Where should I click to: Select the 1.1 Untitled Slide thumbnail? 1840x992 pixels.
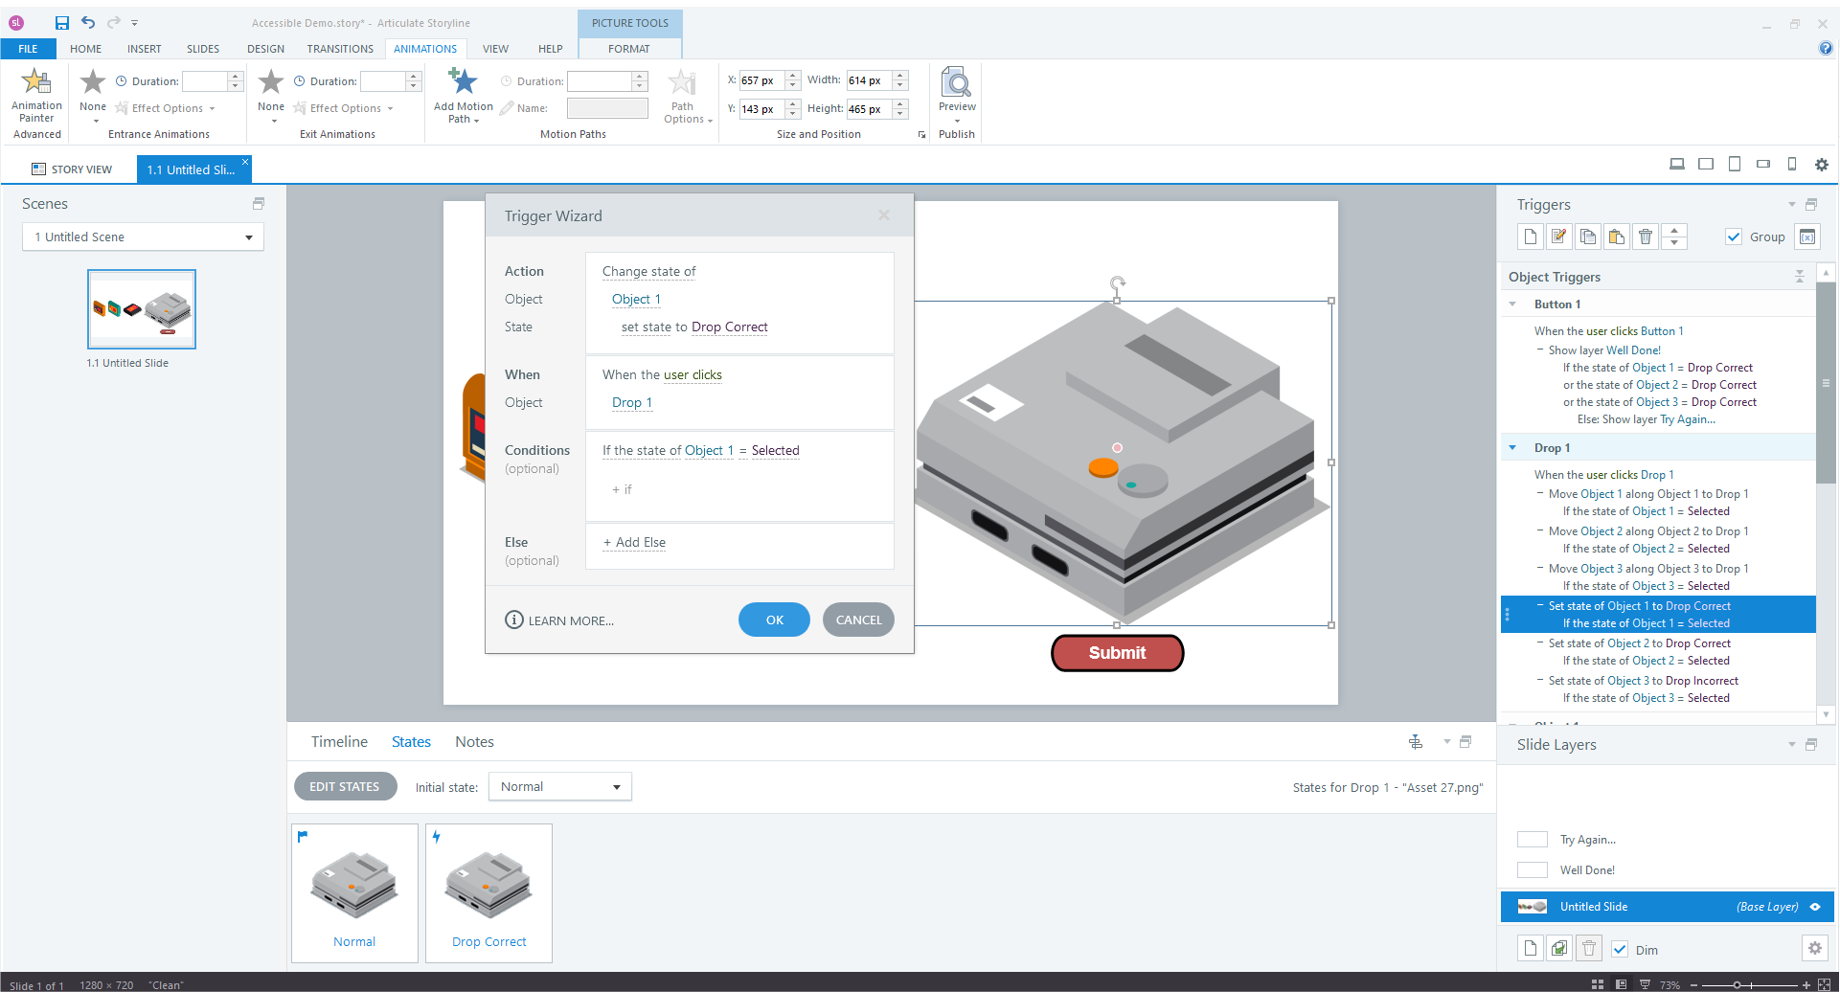pos(142,309)
